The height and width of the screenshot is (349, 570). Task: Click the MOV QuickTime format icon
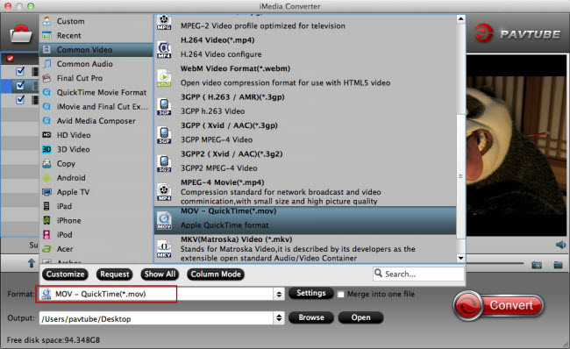tap(164, 220)
